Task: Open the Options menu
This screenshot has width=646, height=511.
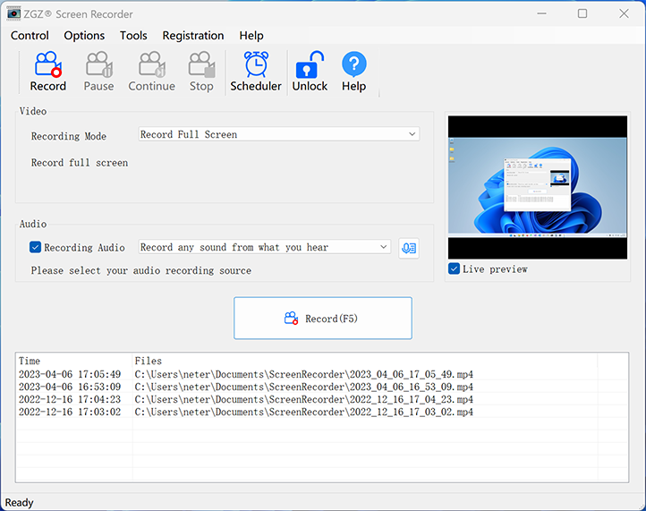Action: [x=84, y=36]
